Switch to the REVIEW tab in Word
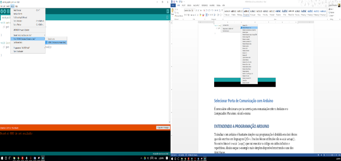Image resolution: width=341 pixels, height=161 pixels. 219,5
